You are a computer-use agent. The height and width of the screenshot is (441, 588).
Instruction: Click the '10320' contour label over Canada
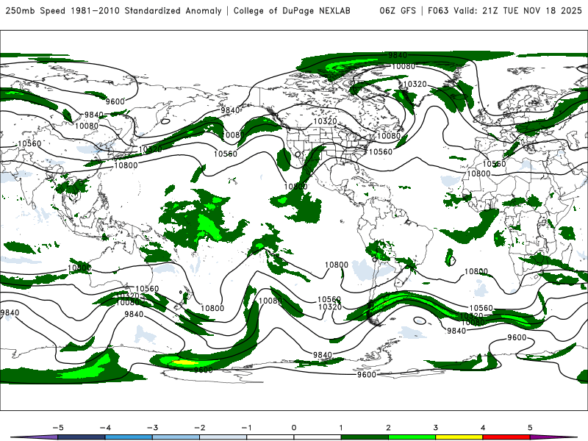[325, 121]
